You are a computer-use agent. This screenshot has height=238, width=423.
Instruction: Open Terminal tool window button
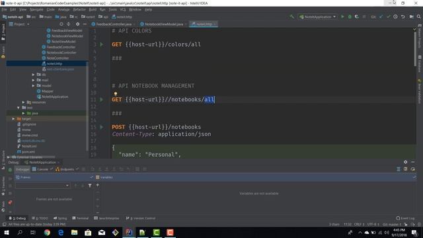(81, 218)
